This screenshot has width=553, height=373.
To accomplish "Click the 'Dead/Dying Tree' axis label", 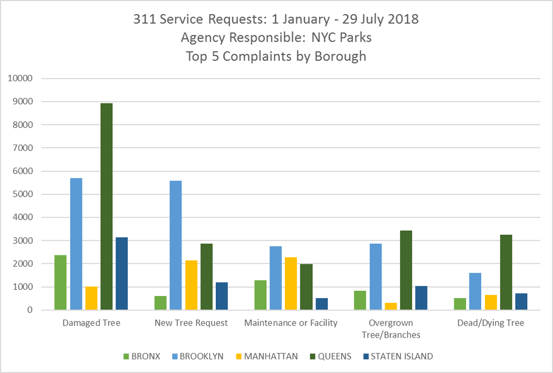I will (x=491, y=323).
